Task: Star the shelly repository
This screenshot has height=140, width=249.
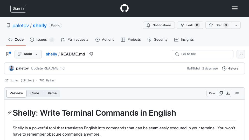Action: pos(219,25)
